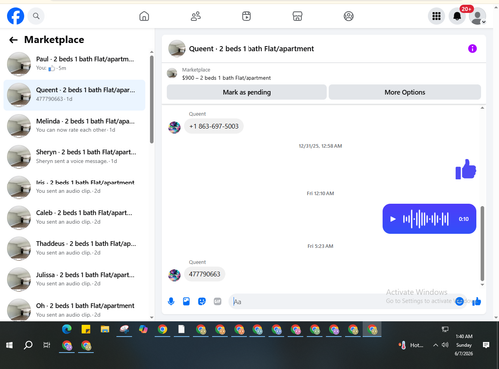Screen dimensions: 499x369
Task: Click the 477790663 message bubble
Action: (x=204, y=274)
